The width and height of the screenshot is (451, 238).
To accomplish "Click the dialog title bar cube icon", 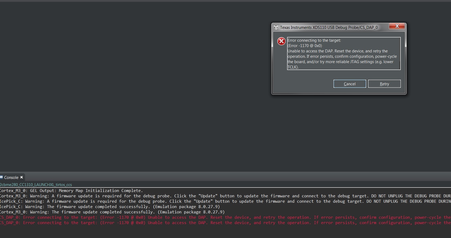I will tap(276, 27).
